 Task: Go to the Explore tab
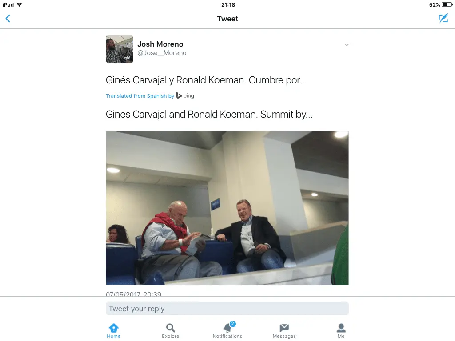[170, 331]
